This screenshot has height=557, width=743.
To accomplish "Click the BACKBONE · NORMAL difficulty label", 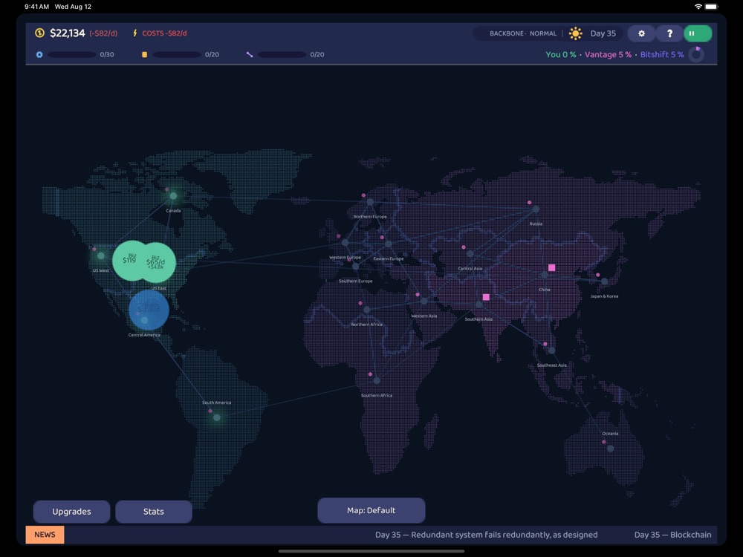I will pyautogui.click(x=523, y=33).
